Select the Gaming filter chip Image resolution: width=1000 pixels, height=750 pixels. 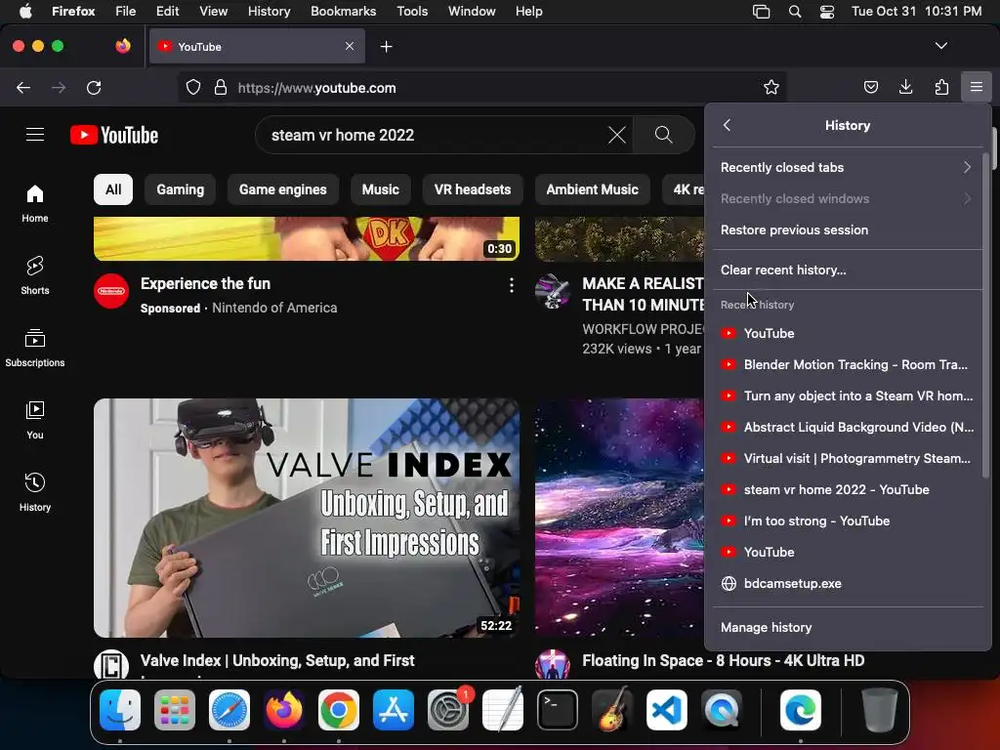[180, 189]
